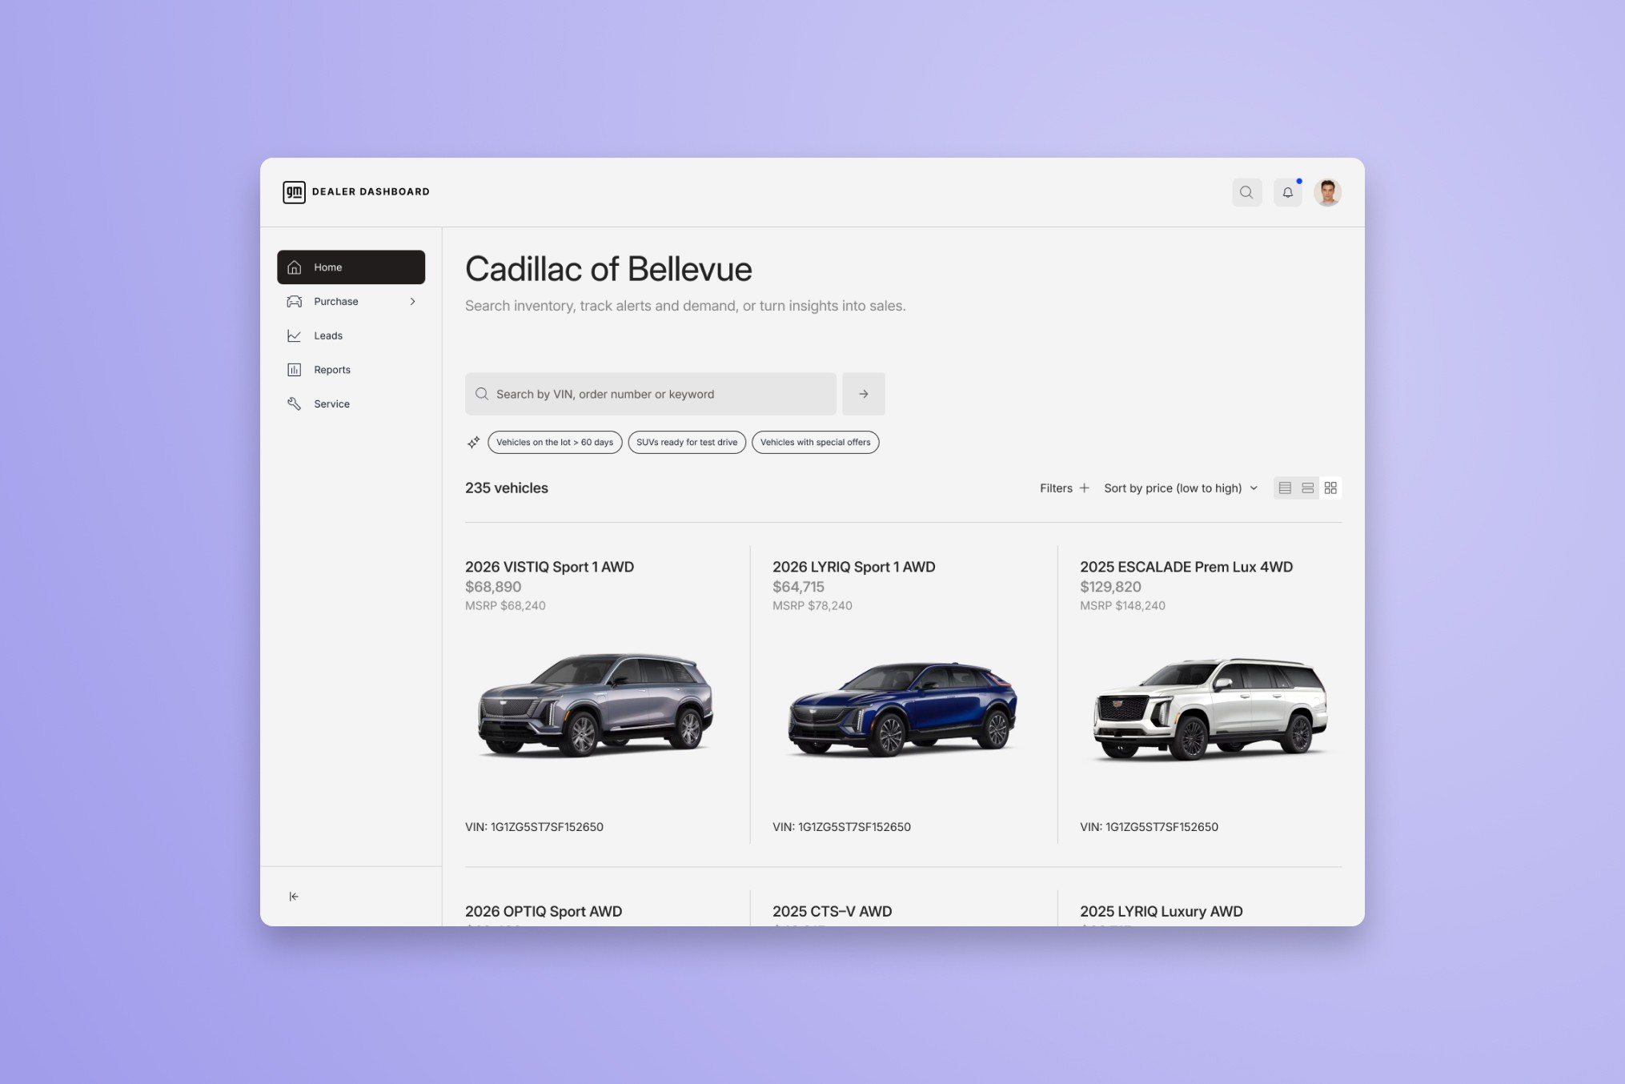The image size is (1625, 1084).
Task: Click the GM logo icon
Action: pyautogui.click(x=294, y=192)
